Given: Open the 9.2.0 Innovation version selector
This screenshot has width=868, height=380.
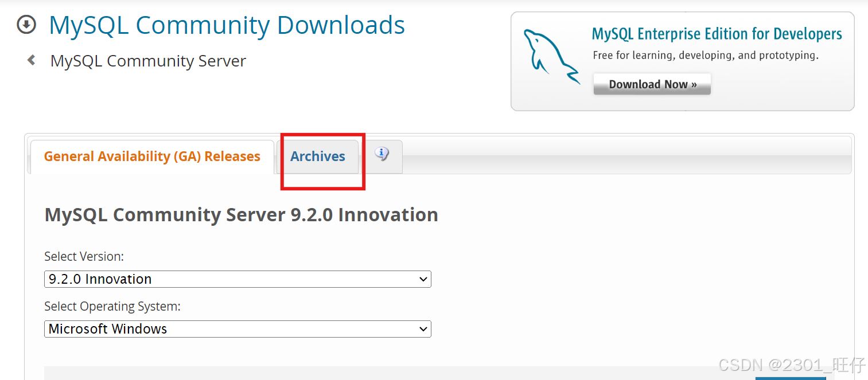Looking at the screenshot, I should pos(237,280).
